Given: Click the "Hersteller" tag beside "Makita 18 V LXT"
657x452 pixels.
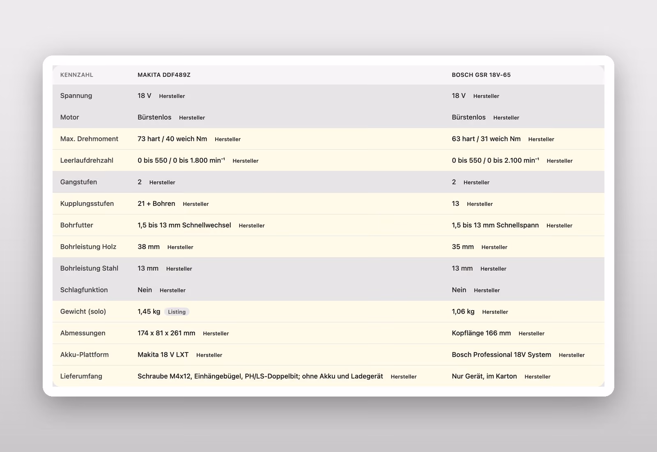Looking at the screenshot, I should coord(209,355).
